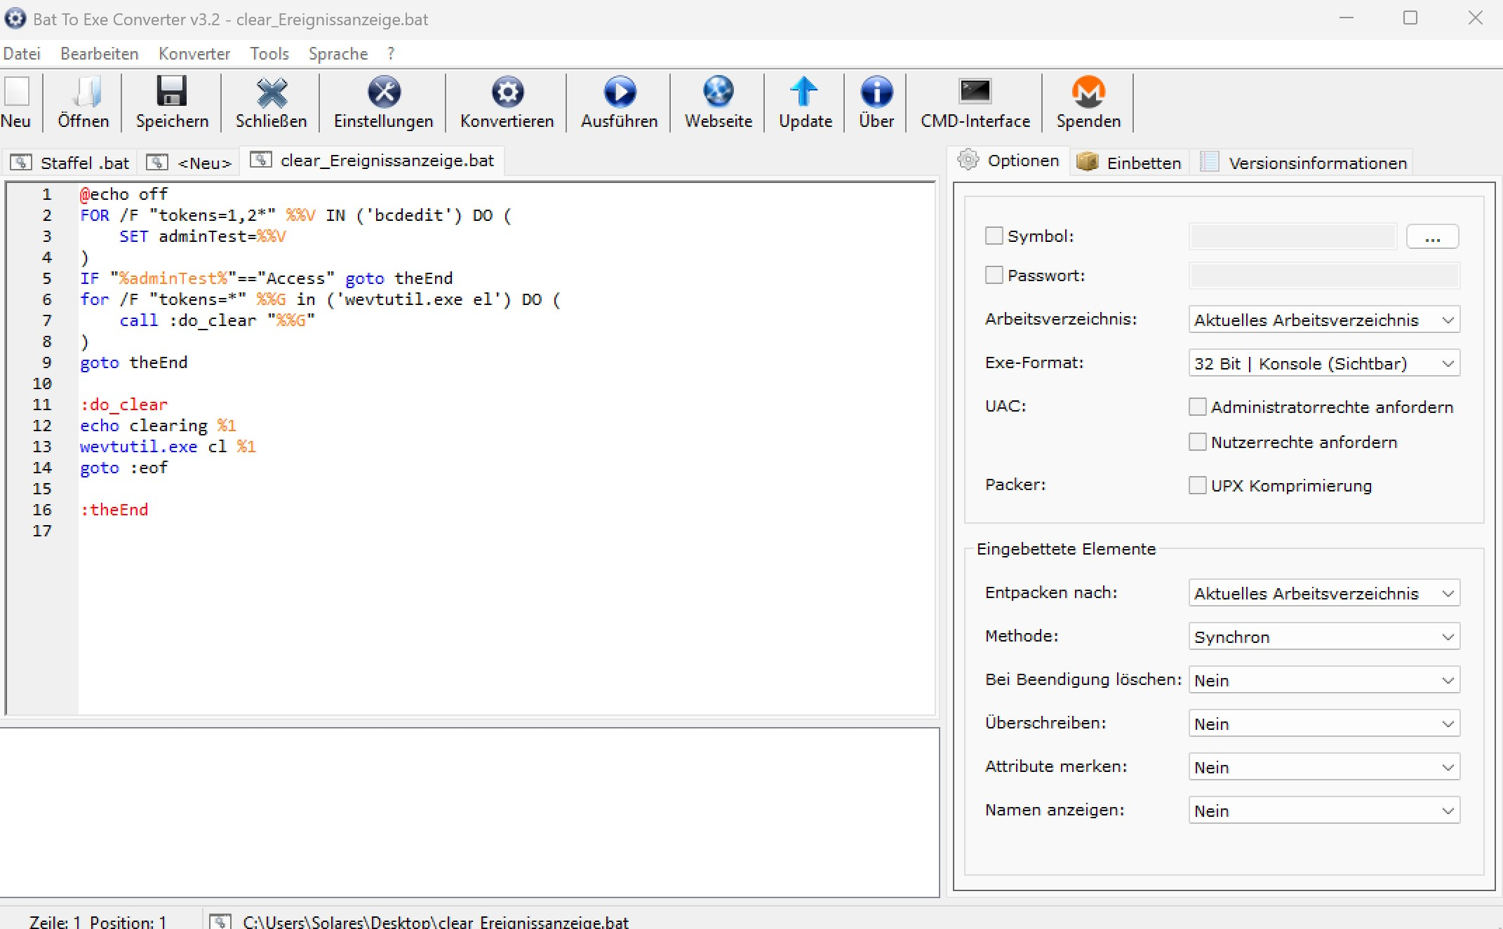Viewport: 1503px width, 929px height.
Task: Save the script with the Speichern icon
Action: pos(172,92)
